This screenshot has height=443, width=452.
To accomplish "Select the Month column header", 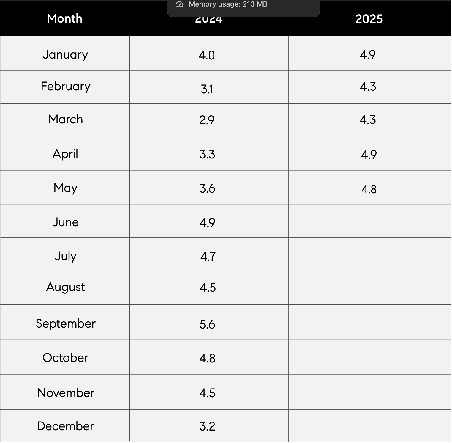I will coord(65,18).
